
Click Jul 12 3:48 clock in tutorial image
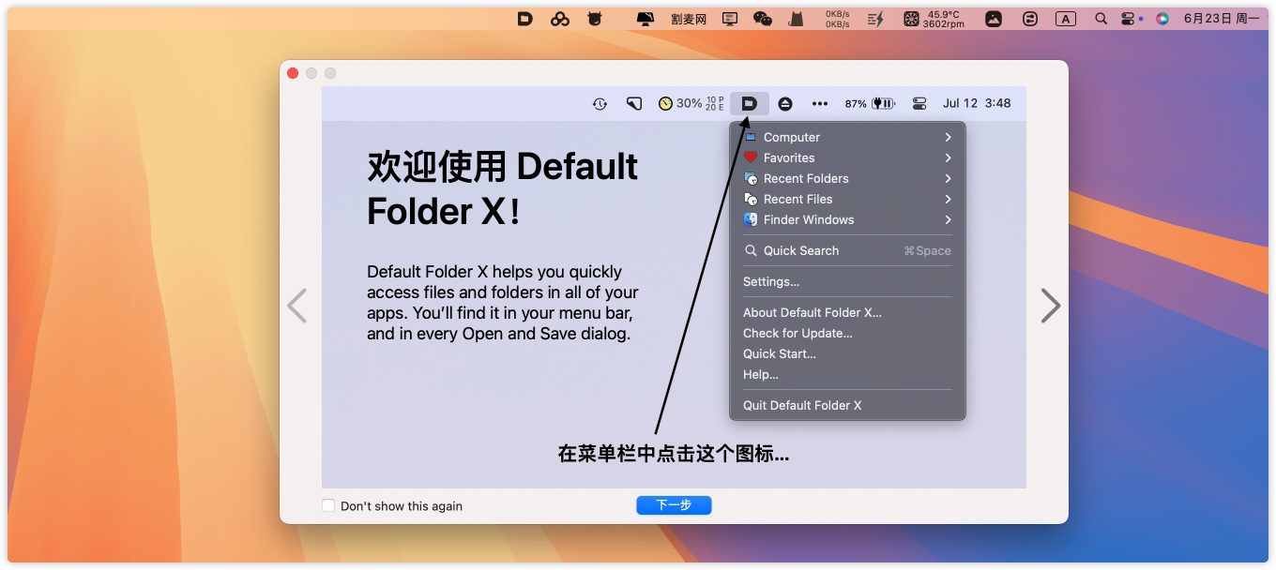coord(977,103)
